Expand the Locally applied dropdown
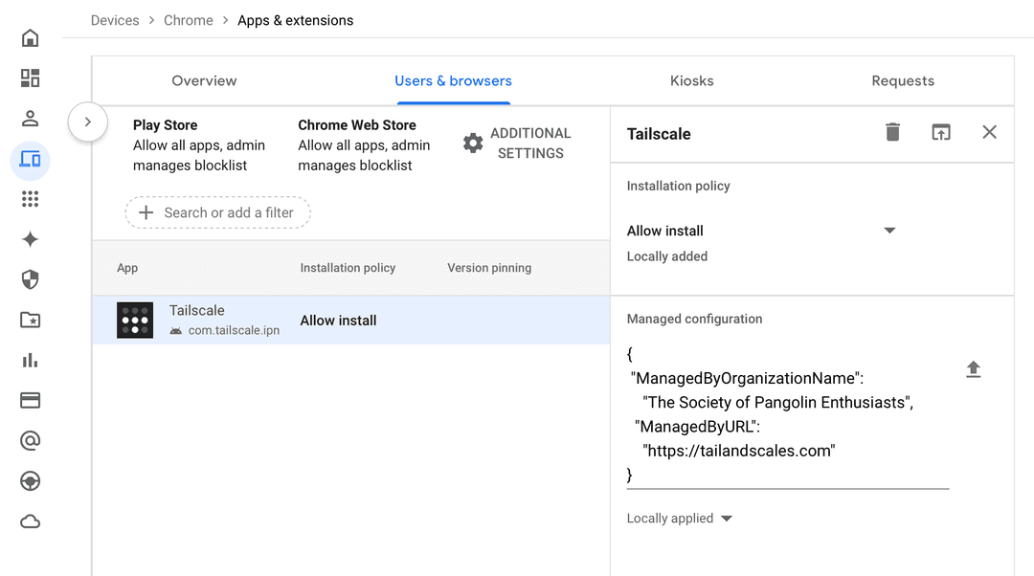 pyautogui.click(x=726, y=518)
